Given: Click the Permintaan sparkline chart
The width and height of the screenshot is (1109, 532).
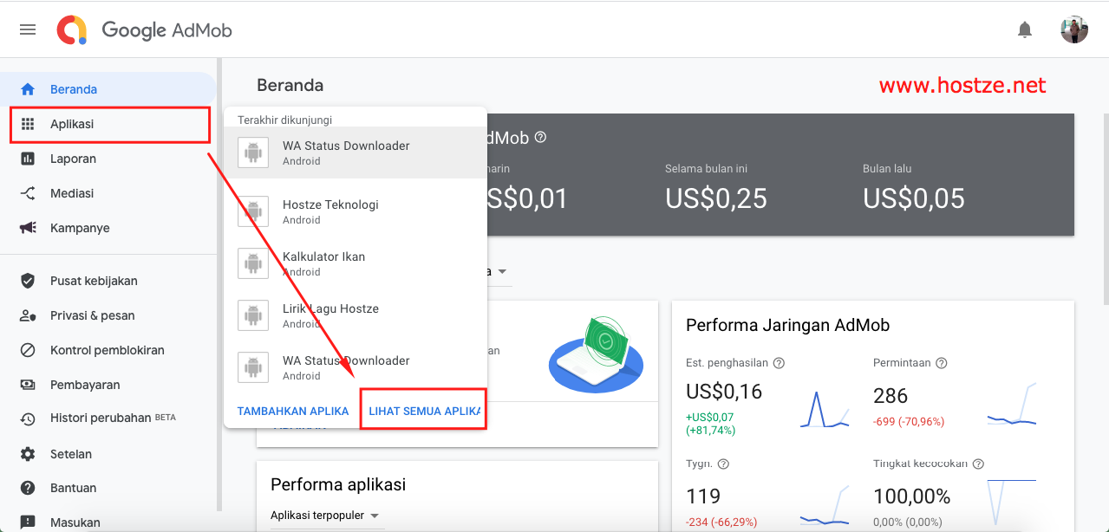Looking at the screenshot, I should (1012, 404).
